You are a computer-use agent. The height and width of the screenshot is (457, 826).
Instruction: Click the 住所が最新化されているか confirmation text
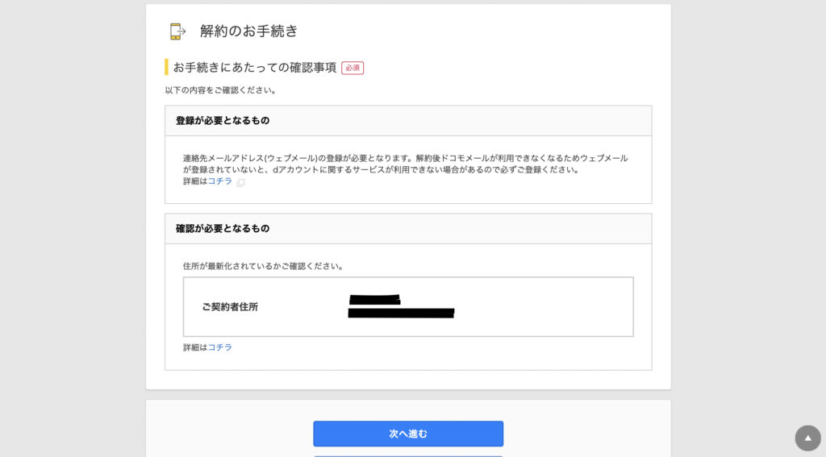click(264, 266)
